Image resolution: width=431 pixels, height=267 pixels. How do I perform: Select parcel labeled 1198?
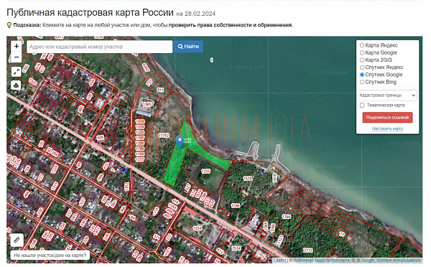140,154
